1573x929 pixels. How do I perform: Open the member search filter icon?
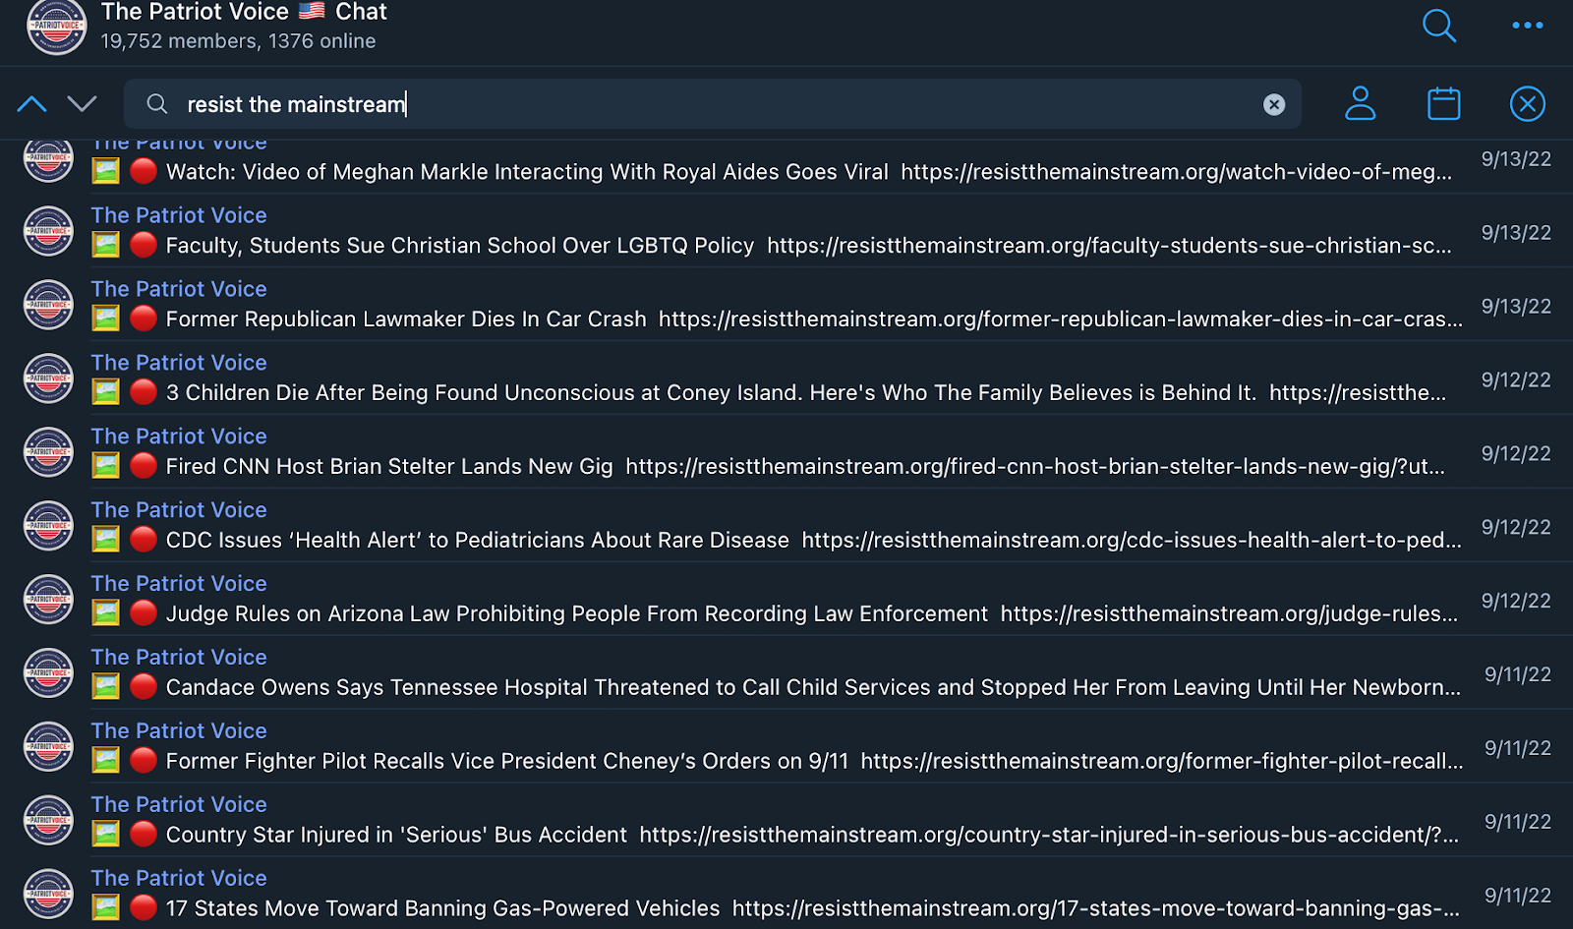(x=1360, y=103)
